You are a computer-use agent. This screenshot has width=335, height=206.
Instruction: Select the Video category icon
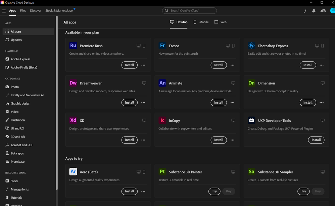[7, 112]
